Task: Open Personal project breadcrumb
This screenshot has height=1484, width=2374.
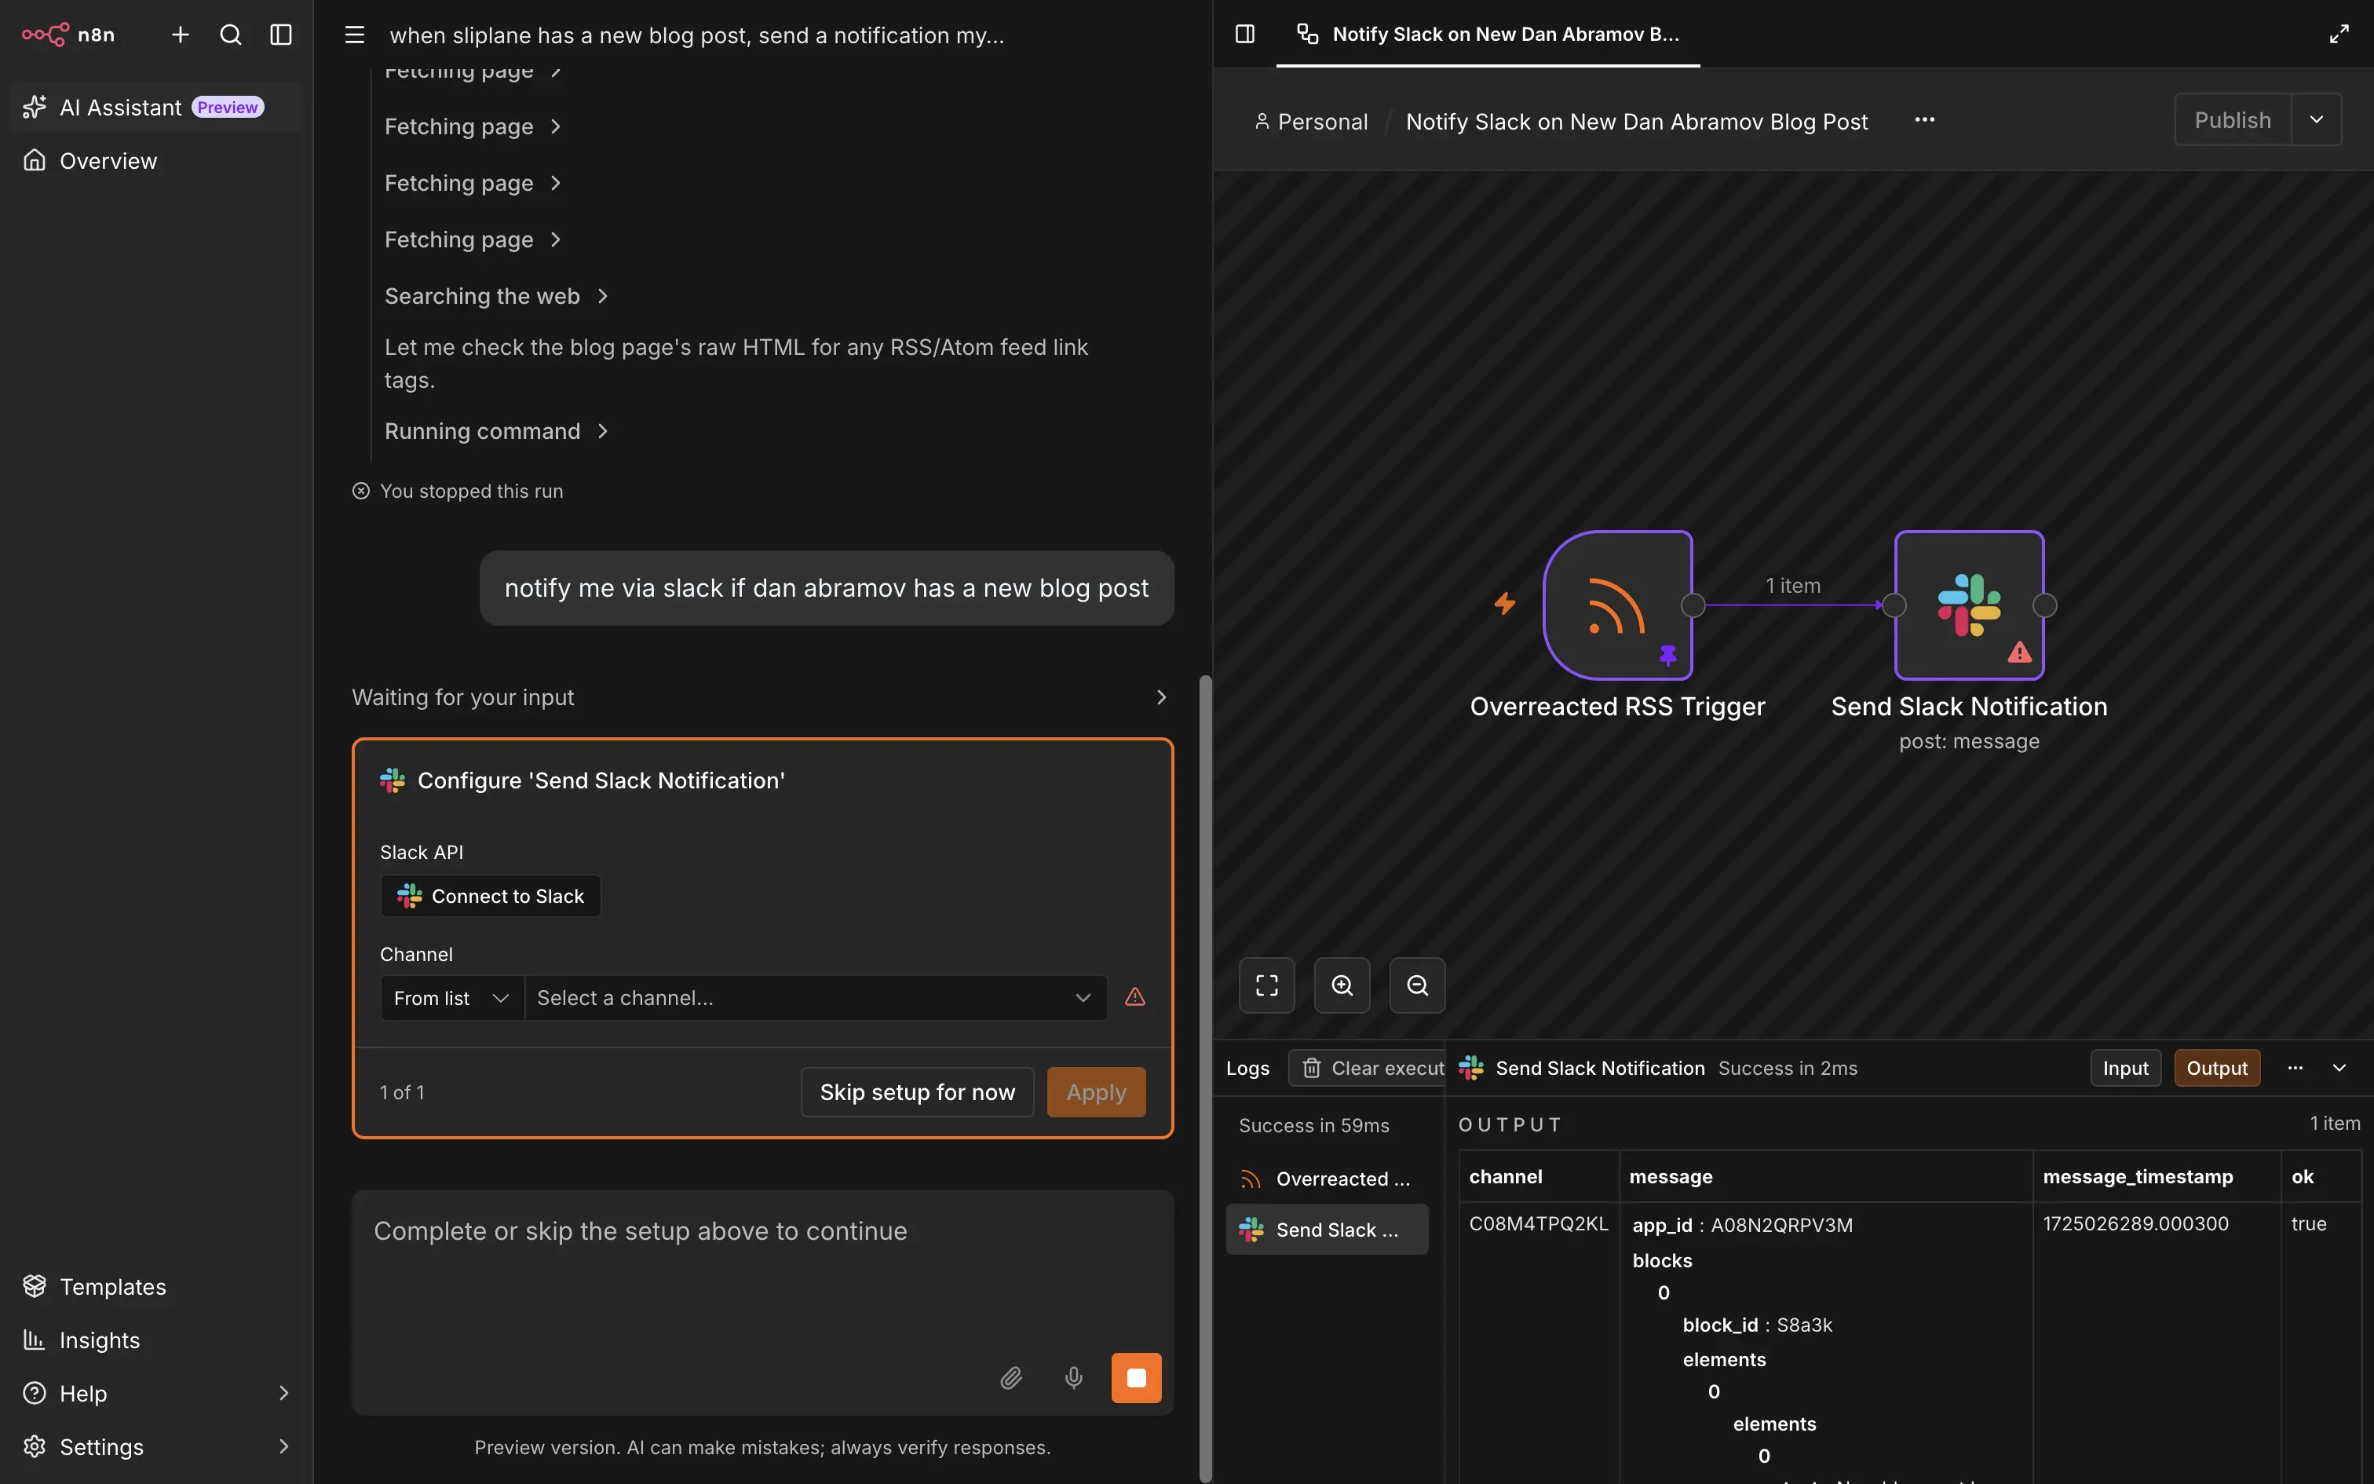Action: (1310, 122)
